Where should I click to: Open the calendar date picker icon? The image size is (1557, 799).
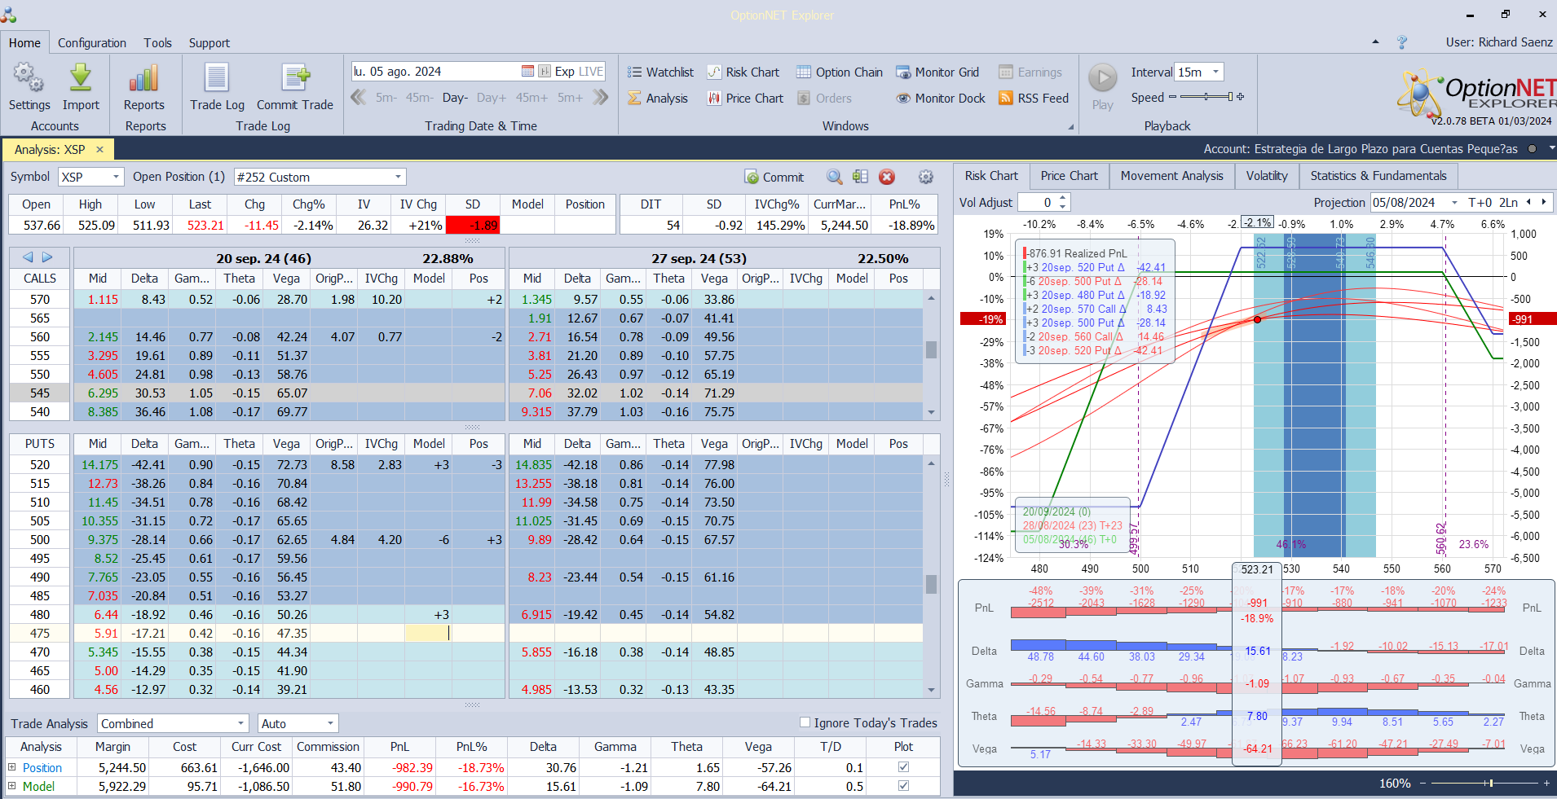click(527, 72)
